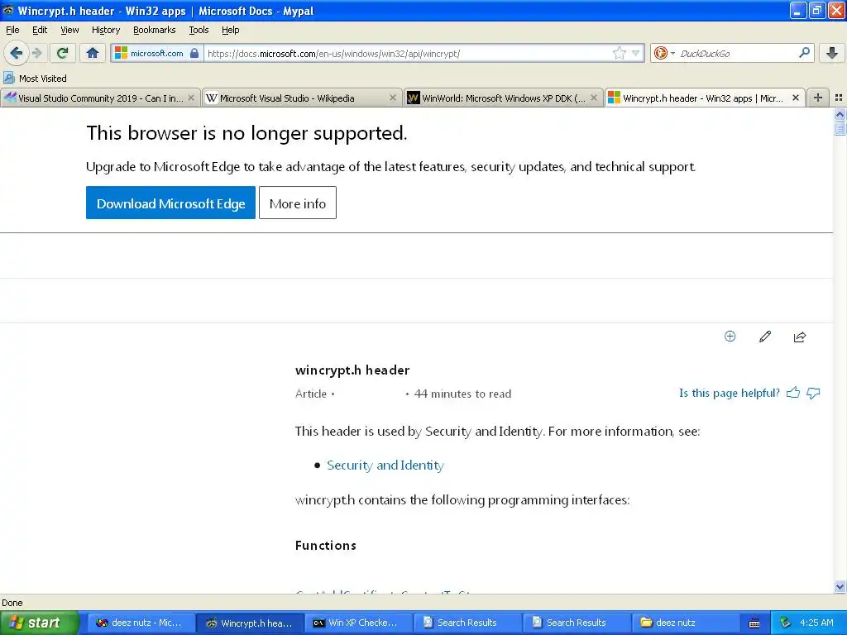This screenshot has width=847, height=635.
Task: Open a new tab with the plus button
Action: pos(818,98)
